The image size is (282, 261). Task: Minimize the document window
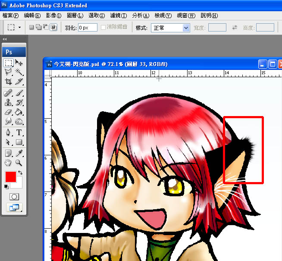263,64
